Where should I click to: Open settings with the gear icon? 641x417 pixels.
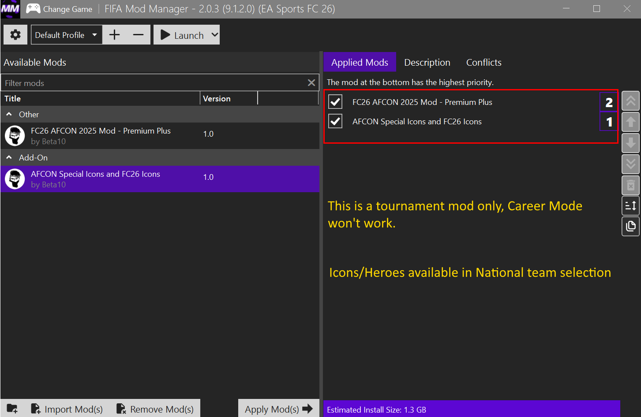point(15,35)
